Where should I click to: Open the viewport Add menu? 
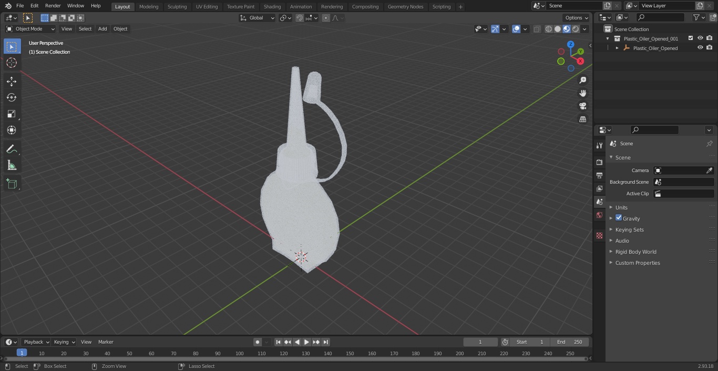coord(102,29)
